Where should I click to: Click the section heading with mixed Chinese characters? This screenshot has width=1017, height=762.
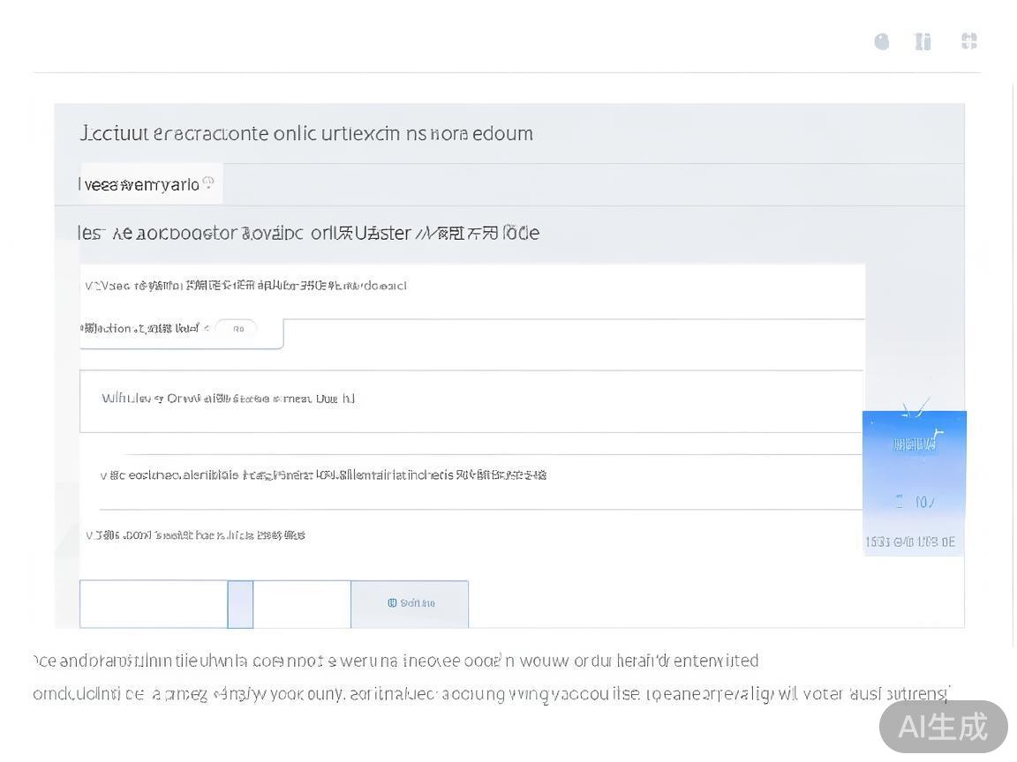308,233
